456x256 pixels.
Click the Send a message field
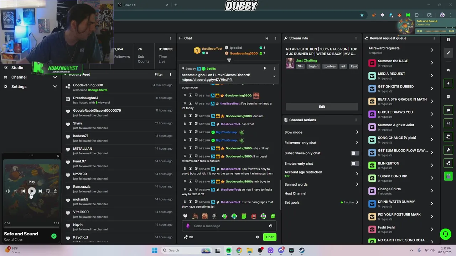pyautogui.click(x=229, y=226)
